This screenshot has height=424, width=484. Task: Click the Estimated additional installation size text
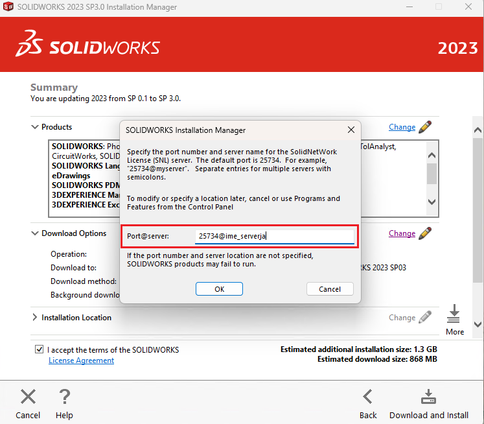click(359, 349)
